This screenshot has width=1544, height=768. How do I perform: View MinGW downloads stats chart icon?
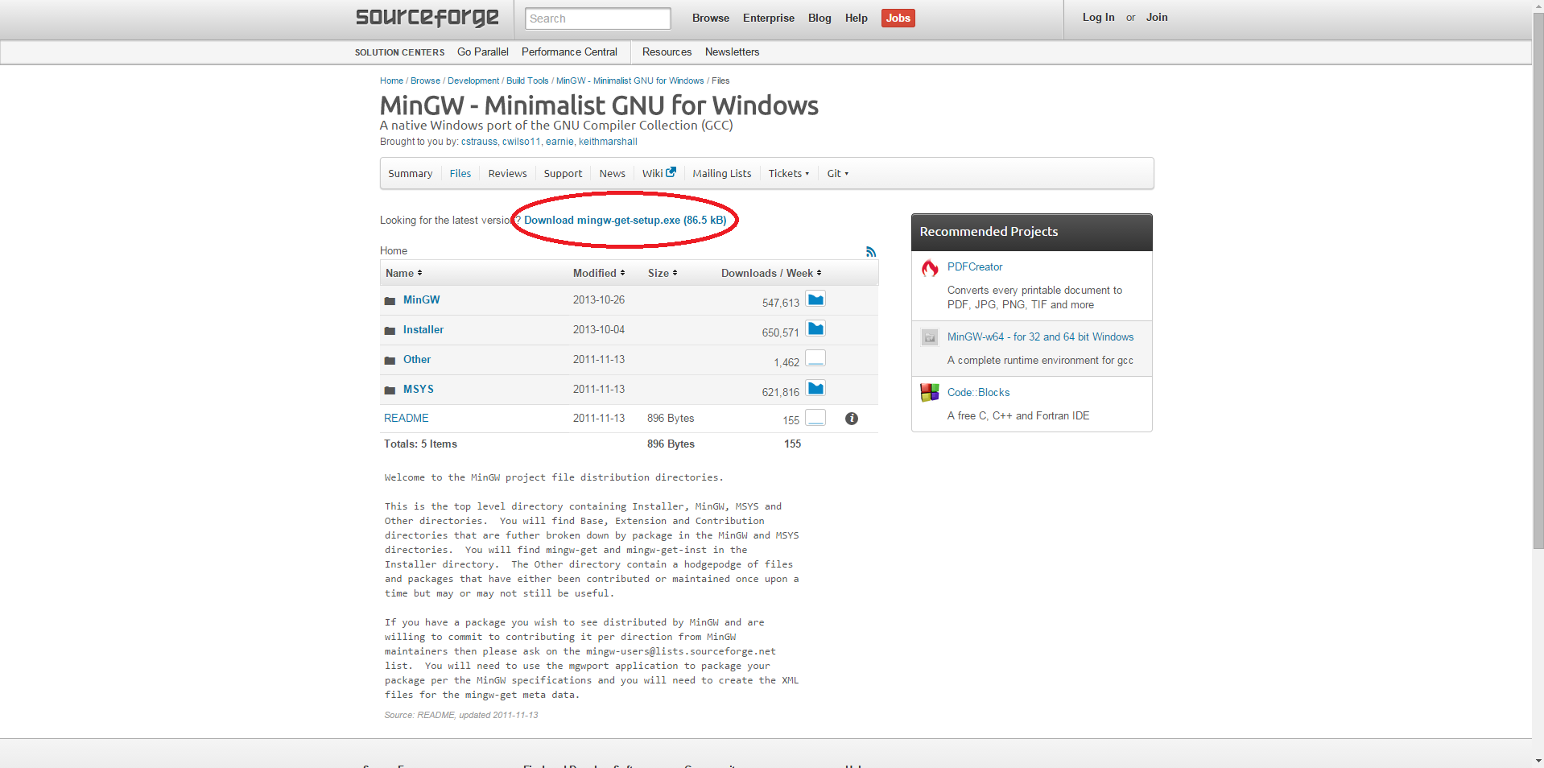coord(815,299)
